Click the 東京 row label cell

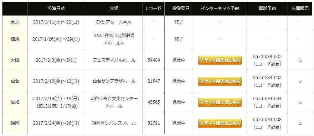15,22
